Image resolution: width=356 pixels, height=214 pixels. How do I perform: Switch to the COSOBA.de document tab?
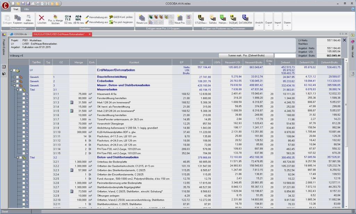pos(20,34)
